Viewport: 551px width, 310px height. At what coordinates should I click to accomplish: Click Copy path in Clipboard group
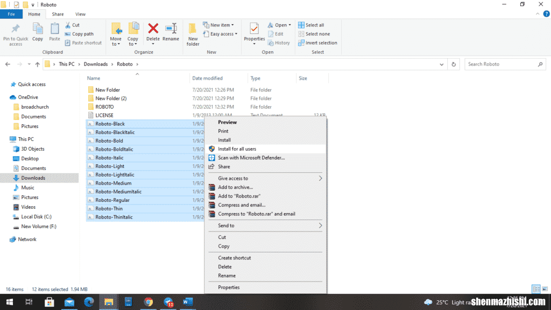click(79, 34)
